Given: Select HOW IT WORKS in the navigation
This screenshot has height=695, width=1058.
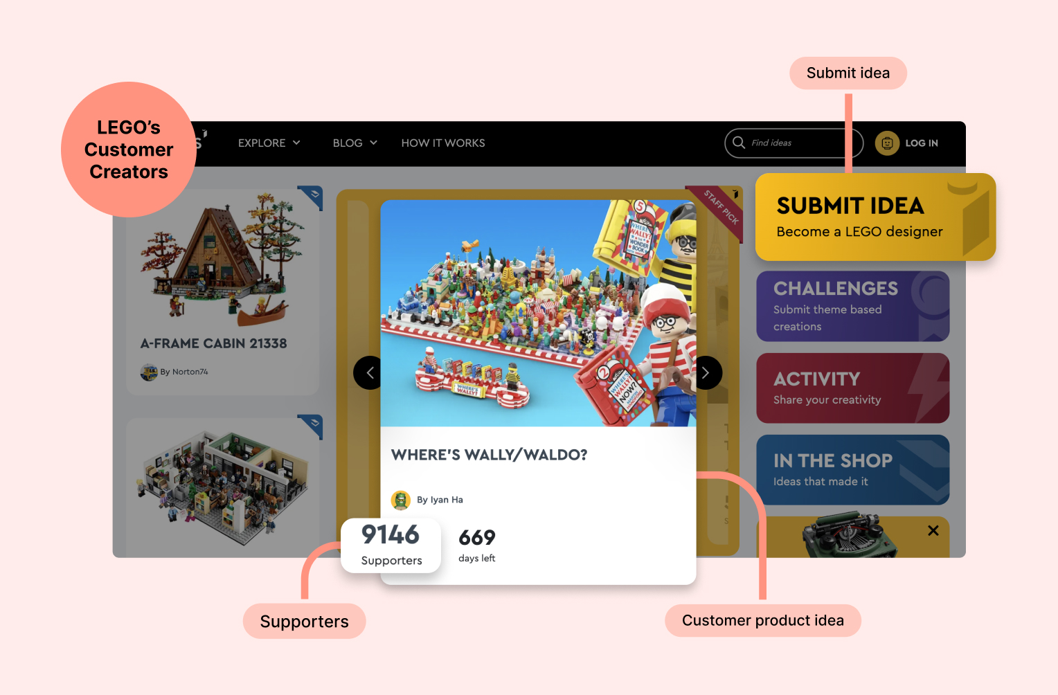Looking at the screenshot, I should tap(443, 143).
